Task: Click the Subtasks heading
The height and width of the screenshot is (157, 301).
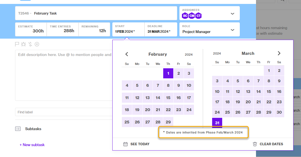Action: coord(33,129)
